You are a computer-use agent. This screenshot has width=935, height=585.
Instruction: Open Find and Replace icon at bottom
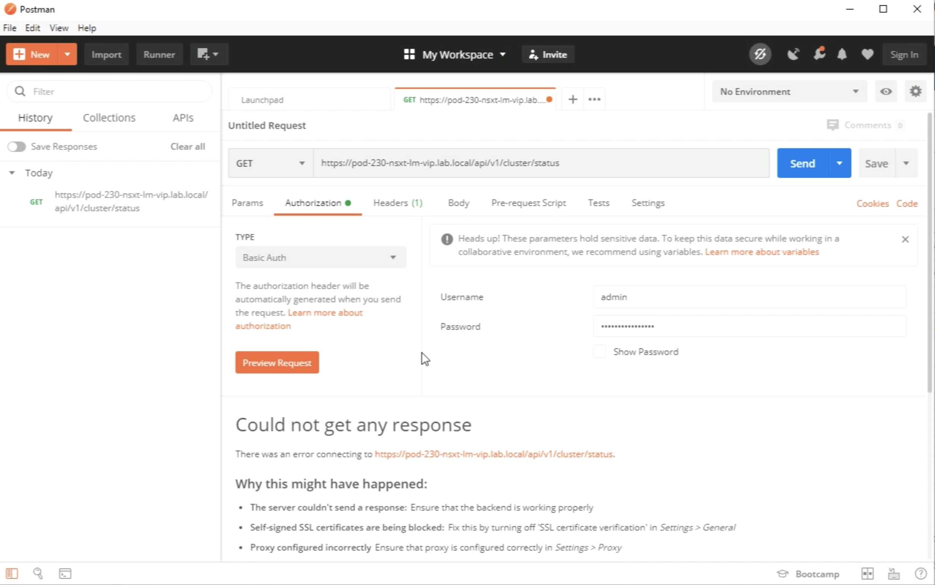click(38, 573)
